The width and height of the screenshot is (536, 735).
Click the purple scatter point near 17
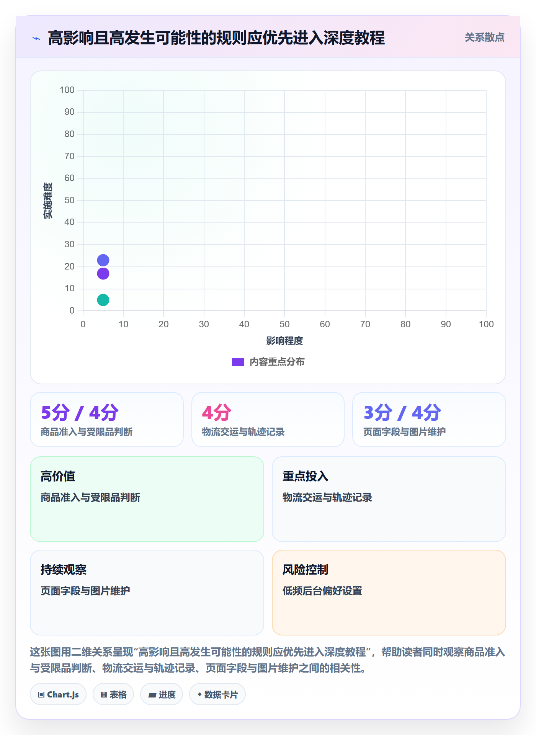[103, 273]
